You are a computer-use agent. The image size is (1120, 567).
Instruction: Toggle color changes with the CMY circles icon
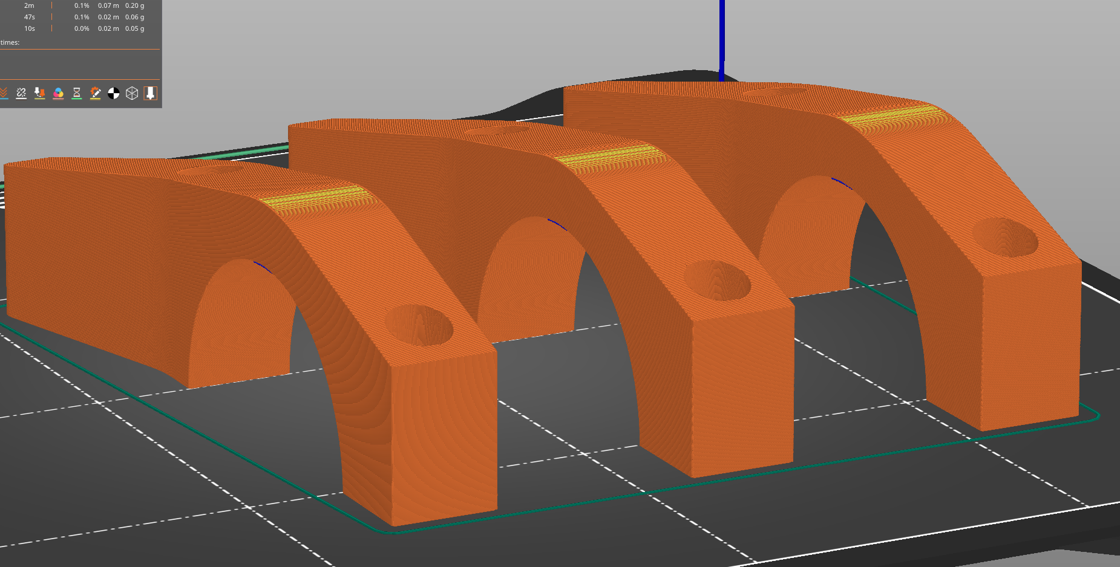pos(58,93)
